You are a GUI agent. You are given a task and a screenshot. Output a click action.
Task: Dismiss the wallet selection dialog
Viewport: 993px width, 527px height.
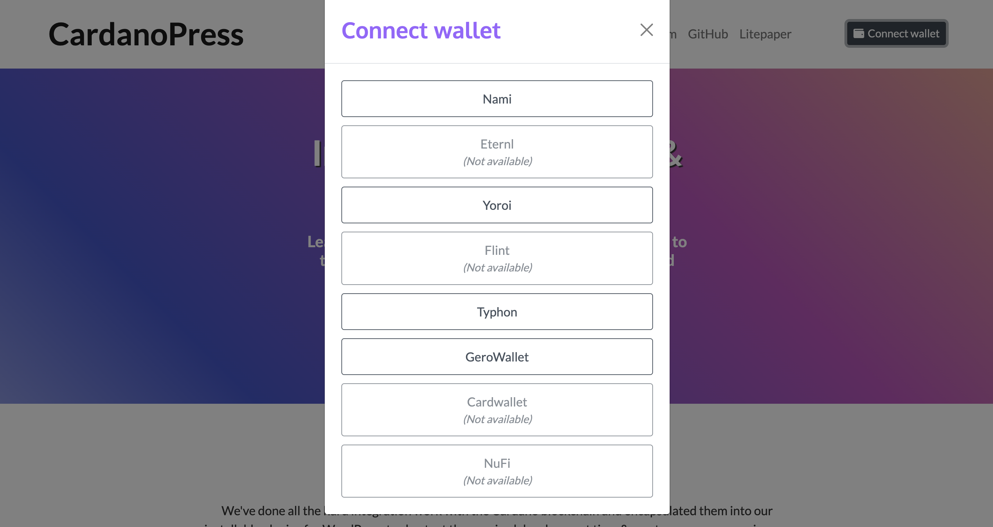[x=646, y=29]
